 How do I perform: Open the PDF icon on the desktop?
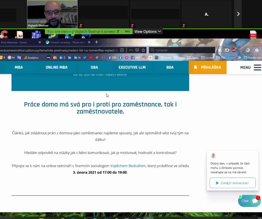(x=253, y=34)
